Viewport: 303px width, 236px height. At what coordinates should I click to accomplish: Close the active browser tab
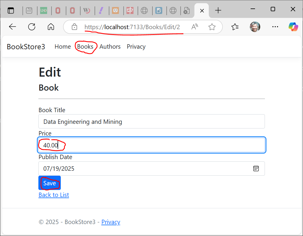click(202, 11)
